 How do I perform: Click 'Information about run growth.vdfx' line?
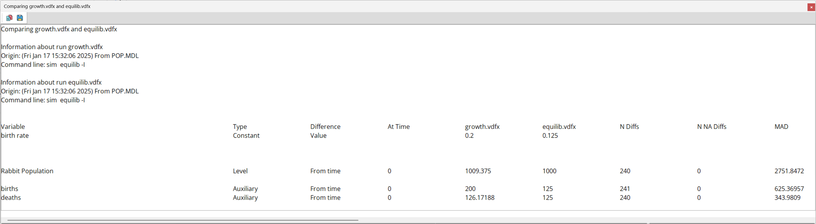tap(52, 47)
